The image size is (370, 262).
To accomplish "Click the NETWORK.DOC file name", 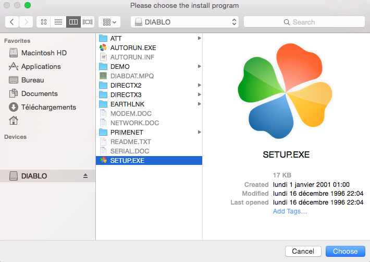I will [x=134, y=123].
